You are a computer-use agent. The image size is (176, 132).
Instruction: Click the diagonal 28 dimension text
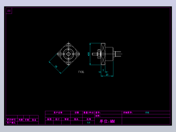(56, 66)
